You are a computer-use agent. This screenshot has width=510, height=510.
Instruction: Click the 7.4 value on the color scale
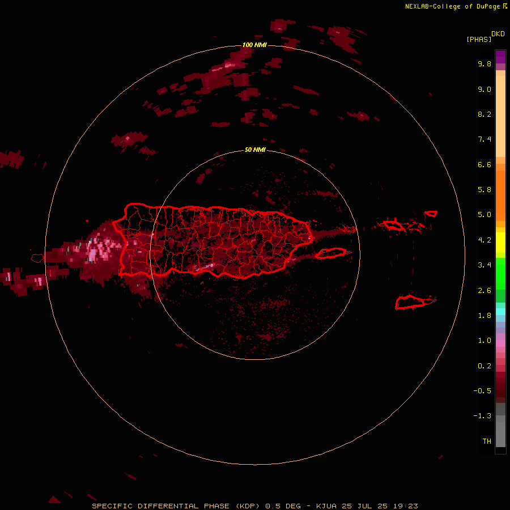[484, 139]
